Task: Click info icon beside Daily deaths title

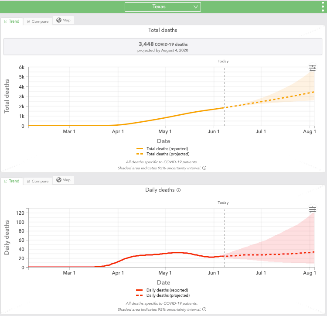Action: (179, 190)
